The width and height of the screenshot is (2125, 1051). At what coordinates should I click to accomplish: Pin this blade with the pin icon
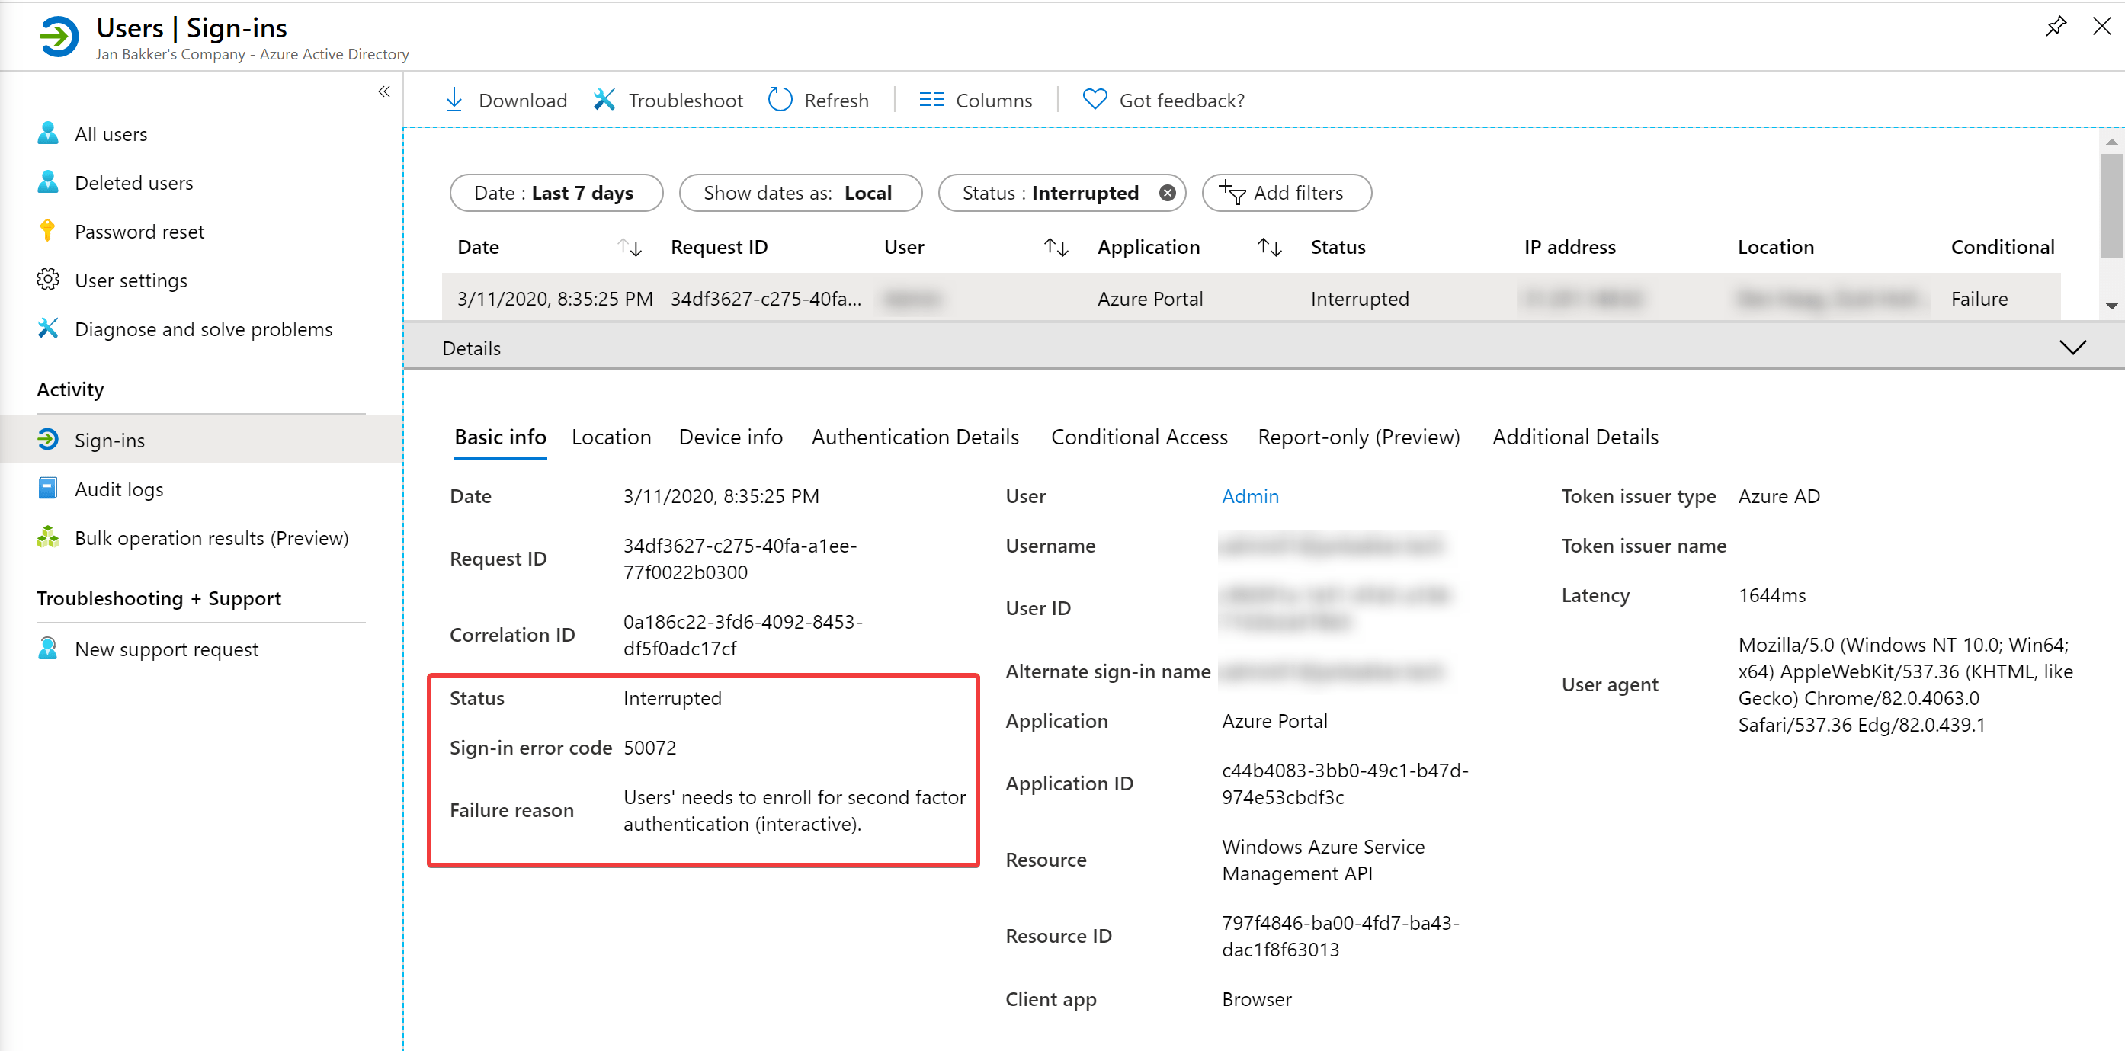(x=2056, y=27)
